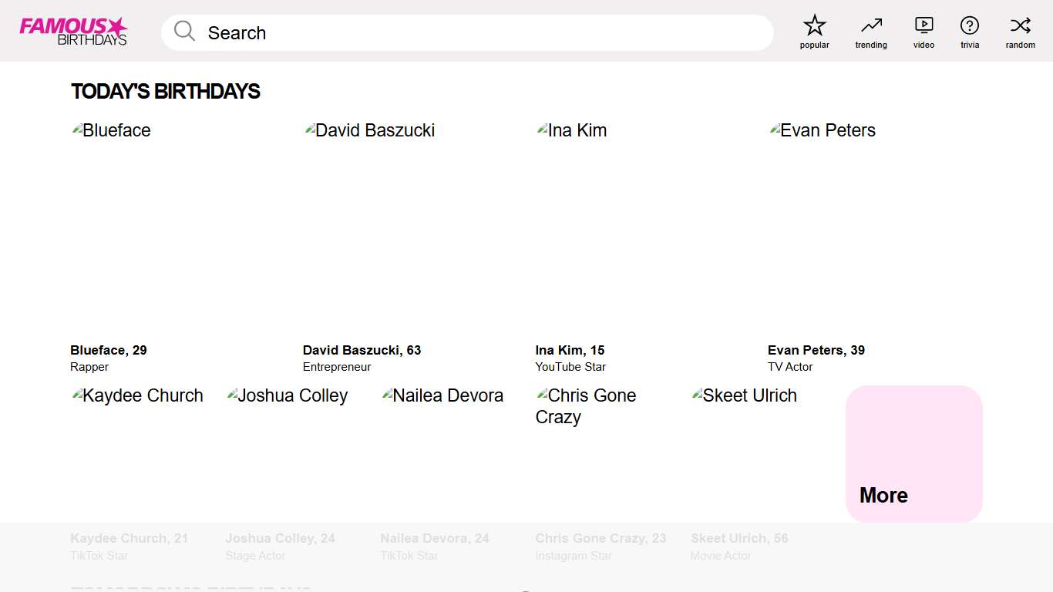1053x592 pixels.
Task: Click the search magnifying glass icon
Action: (183, 31)
